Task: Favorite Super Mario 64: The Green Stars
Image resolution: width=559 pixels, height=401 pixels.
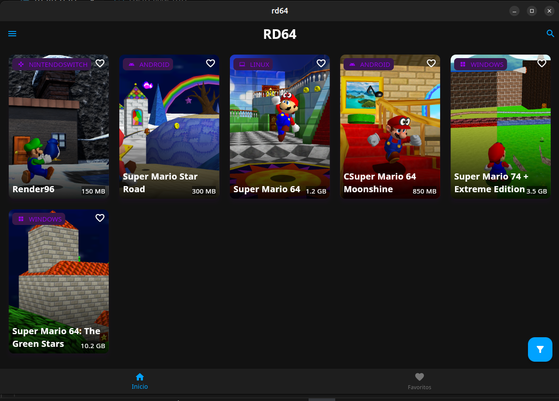Action: coord(100,218)
